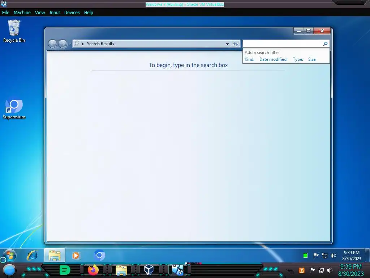
Task: Open the recent pages dropdown arrow
Action: pos(70,44)
